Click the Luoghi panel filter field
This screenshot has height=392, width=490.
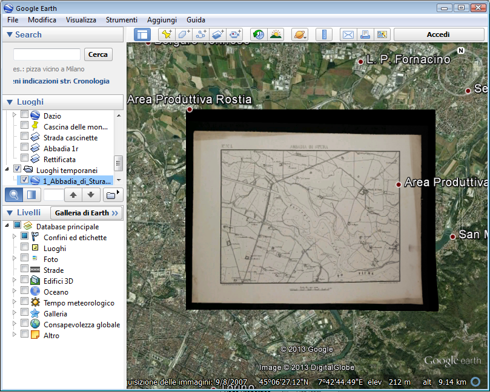click(54, 195)
